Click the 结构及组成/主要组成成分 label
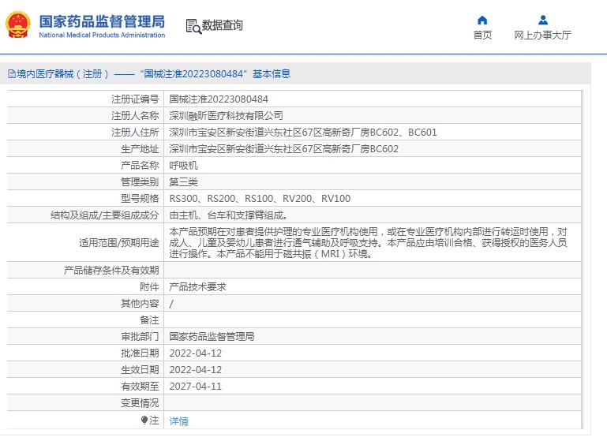The height and width of the screenshot is (441, 607). click(104, 215)
